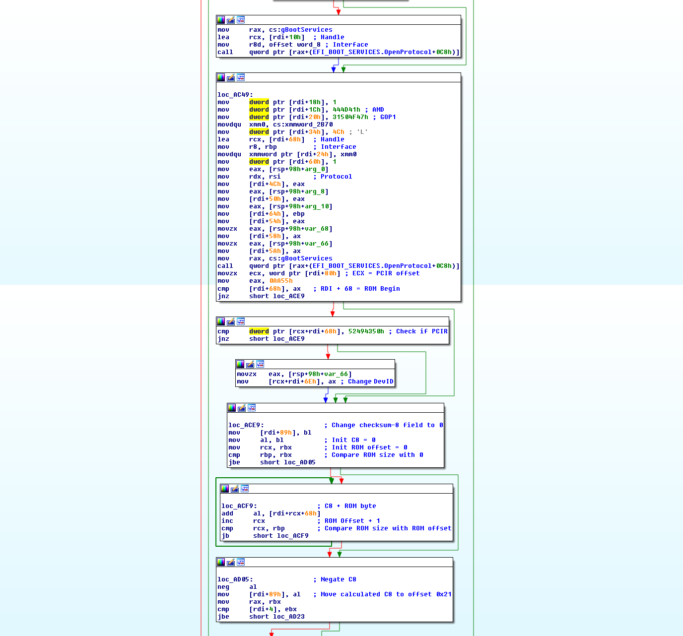Click pencil edit icon on loc_AD05 block
The width and height of the screenshot is (683, 636).
click(231, 562)
